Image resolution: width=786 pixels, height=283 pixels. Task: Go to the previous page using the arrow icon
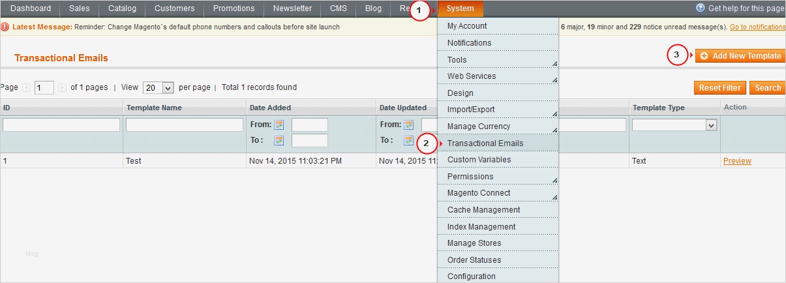click(x=27, y=87)
